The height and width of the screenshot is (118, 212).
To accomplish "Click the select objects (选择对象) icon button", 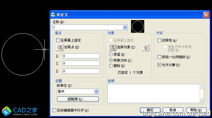I will 112,47.
